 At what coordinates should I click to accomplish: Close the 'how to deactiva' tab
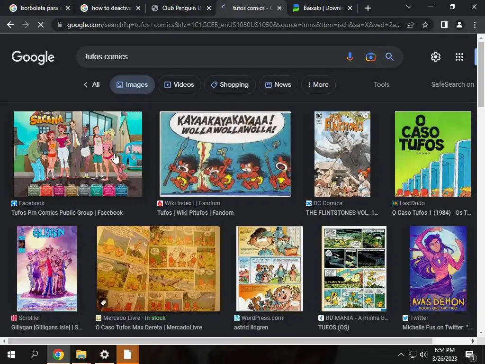coord(138,9)
